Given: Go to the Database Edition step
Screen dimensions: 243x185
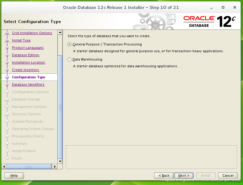Looking at the screenshot, I should 25,55.
